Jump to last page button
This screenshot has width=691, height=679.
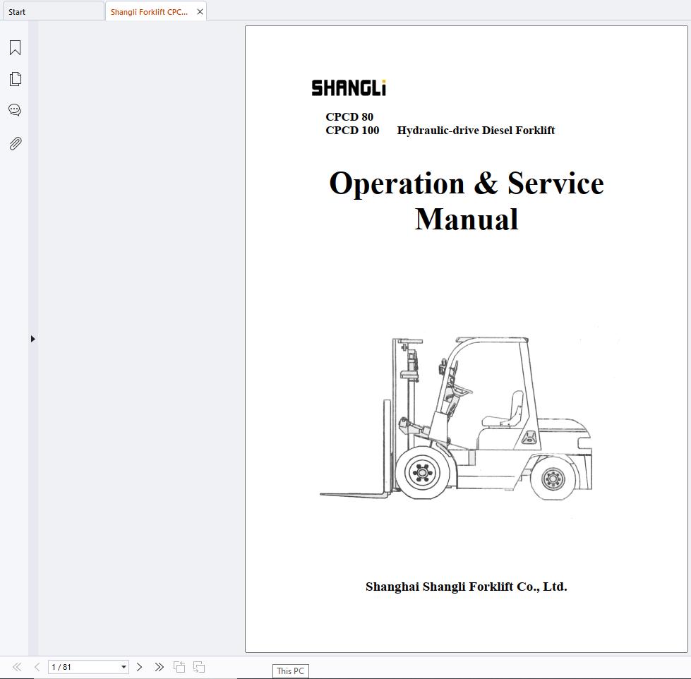159,667
